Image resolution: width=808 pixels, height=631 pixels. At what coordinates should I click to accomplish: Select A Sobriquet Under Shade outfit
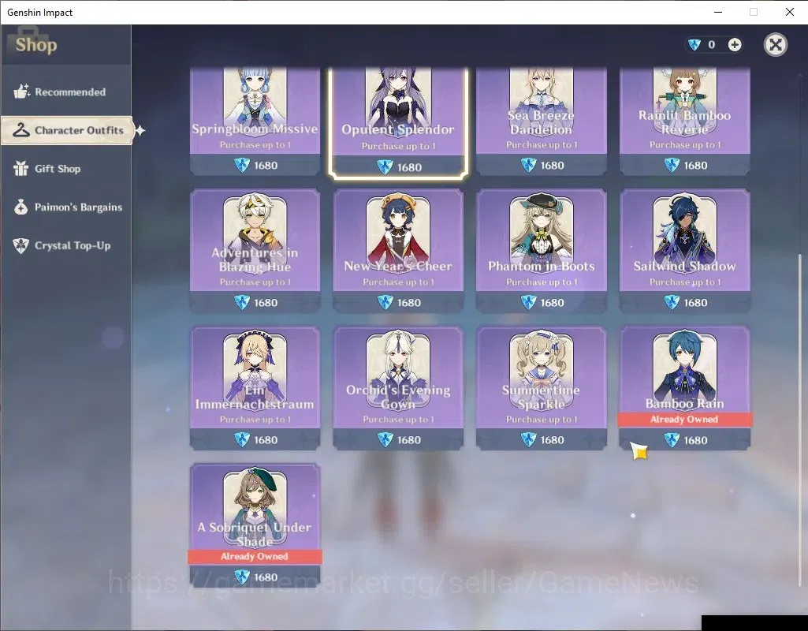coord(255,525)
